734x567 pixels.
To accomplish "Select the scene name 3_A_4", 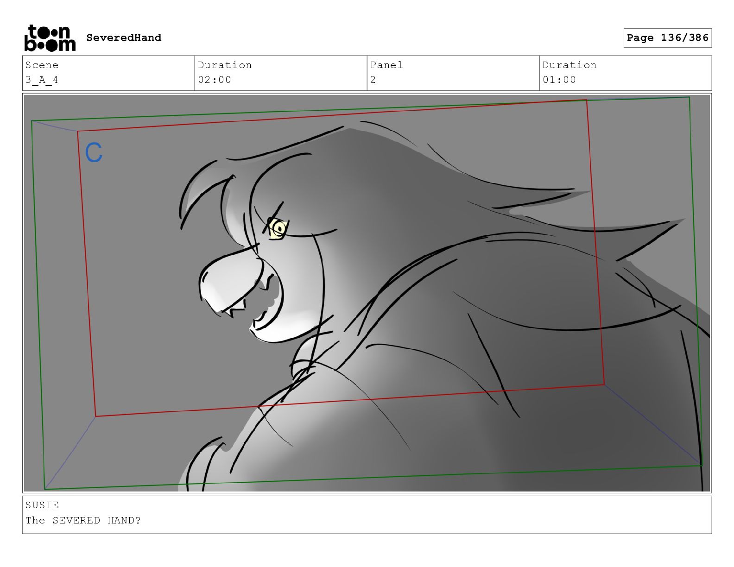I will [x=42, y=80].
